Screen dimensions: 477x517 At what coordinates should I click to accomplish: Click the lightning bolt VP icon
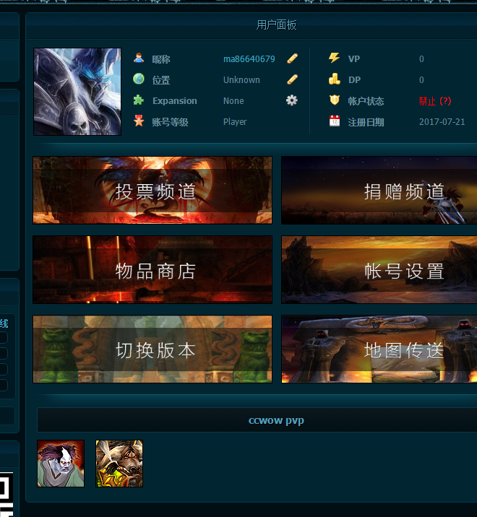[x=334, y=58]
